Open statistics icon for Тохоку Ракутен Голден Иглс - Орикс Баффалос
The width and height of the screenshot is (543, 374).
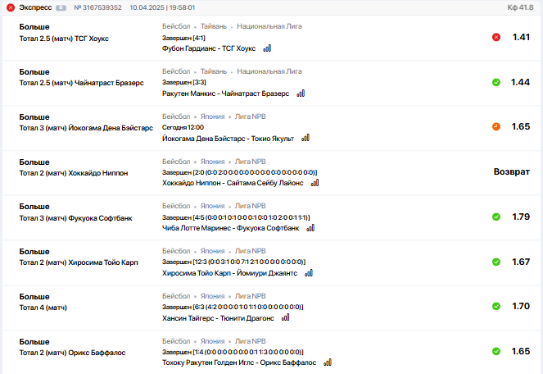pos(328,363)
